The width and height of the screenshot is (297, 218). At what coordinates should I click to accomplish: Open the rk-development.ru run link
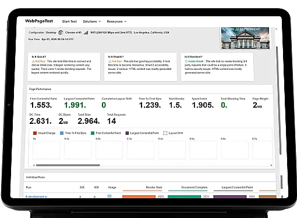(36, 196)
